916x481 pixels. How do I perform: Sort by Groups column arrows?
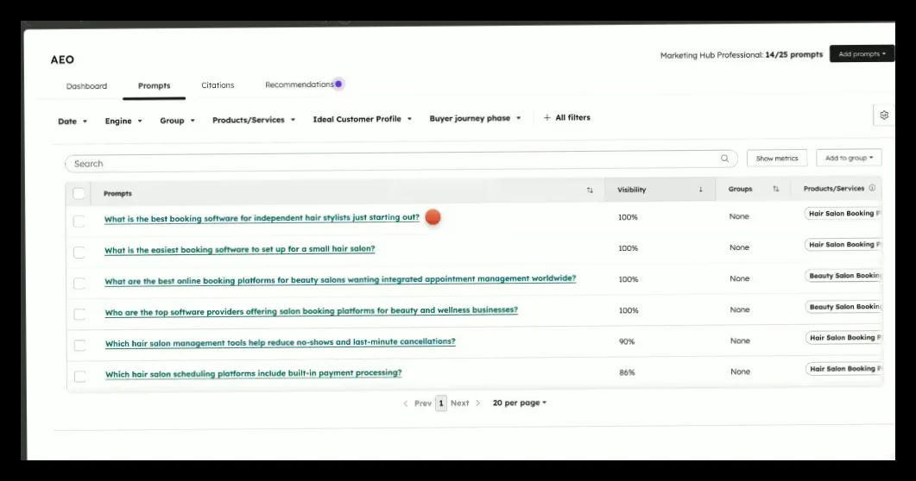[776, 189]
